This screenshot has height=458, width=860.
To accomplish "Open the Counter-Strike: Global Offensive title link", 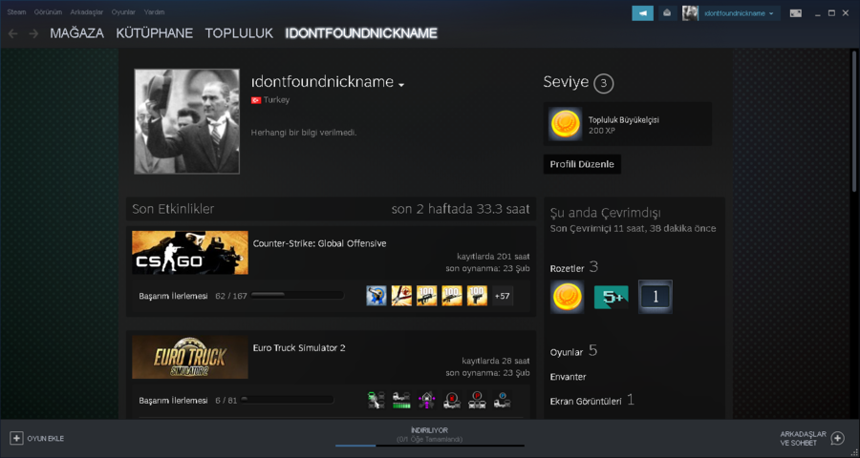I will click(320, 243).
